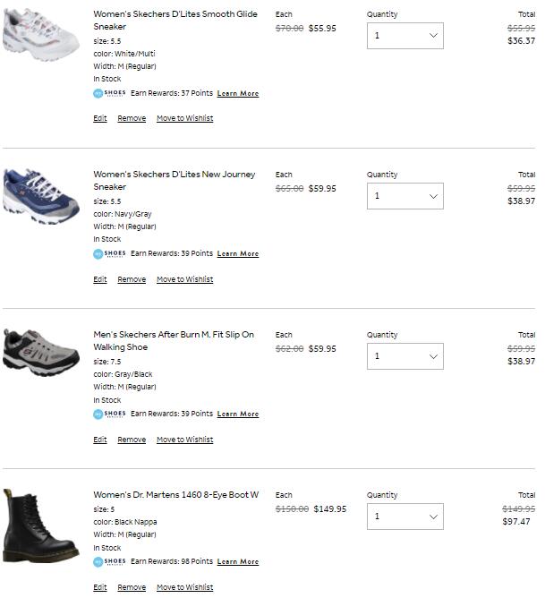Open Women's Dr. Martens 1460 8-Eye Boot title

click(175, 495)
